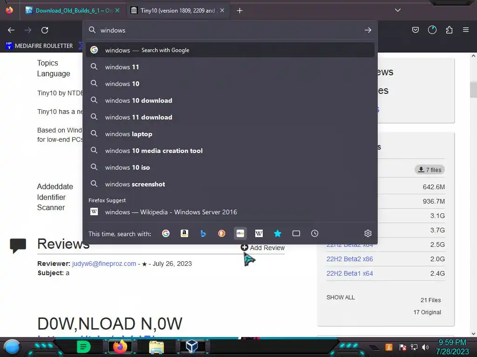Open VirtualBox from taskbar
Image resolution: width=477 pixels, height=357 pixels.
click(192, 347)
